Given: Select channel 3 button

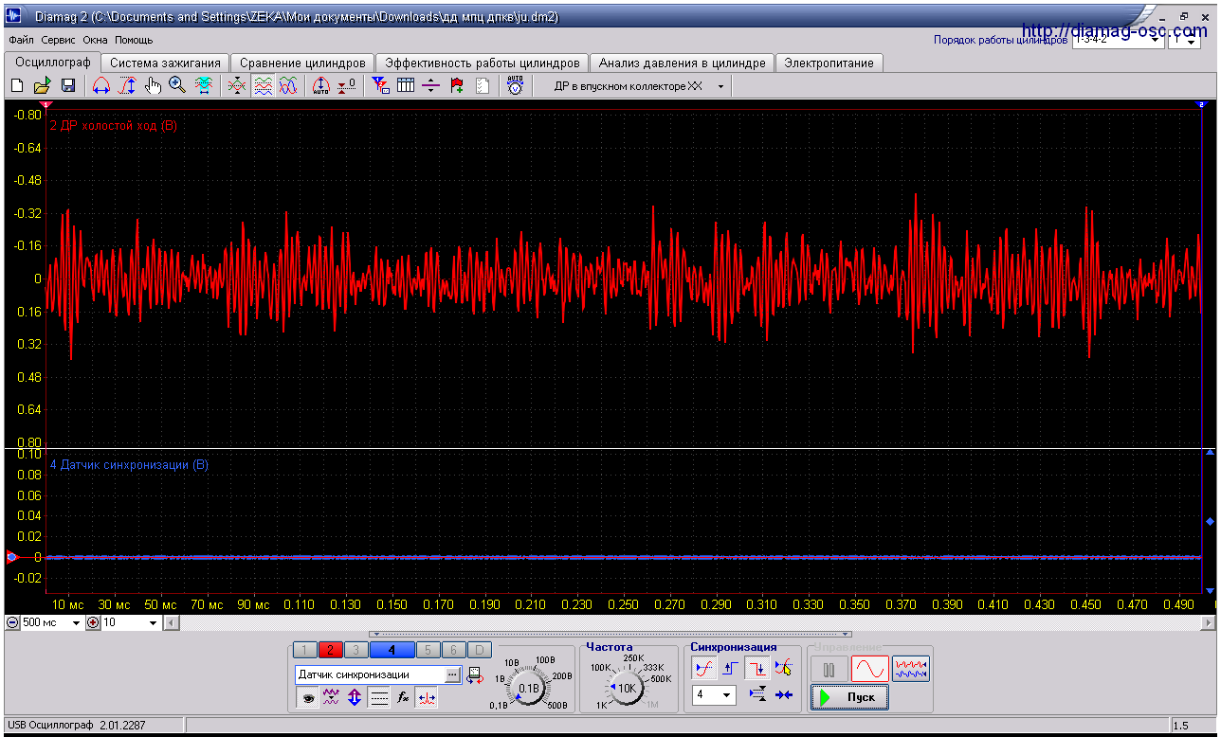Looking at the screenshot, I should pyautogui.click(x=355, y=650).
